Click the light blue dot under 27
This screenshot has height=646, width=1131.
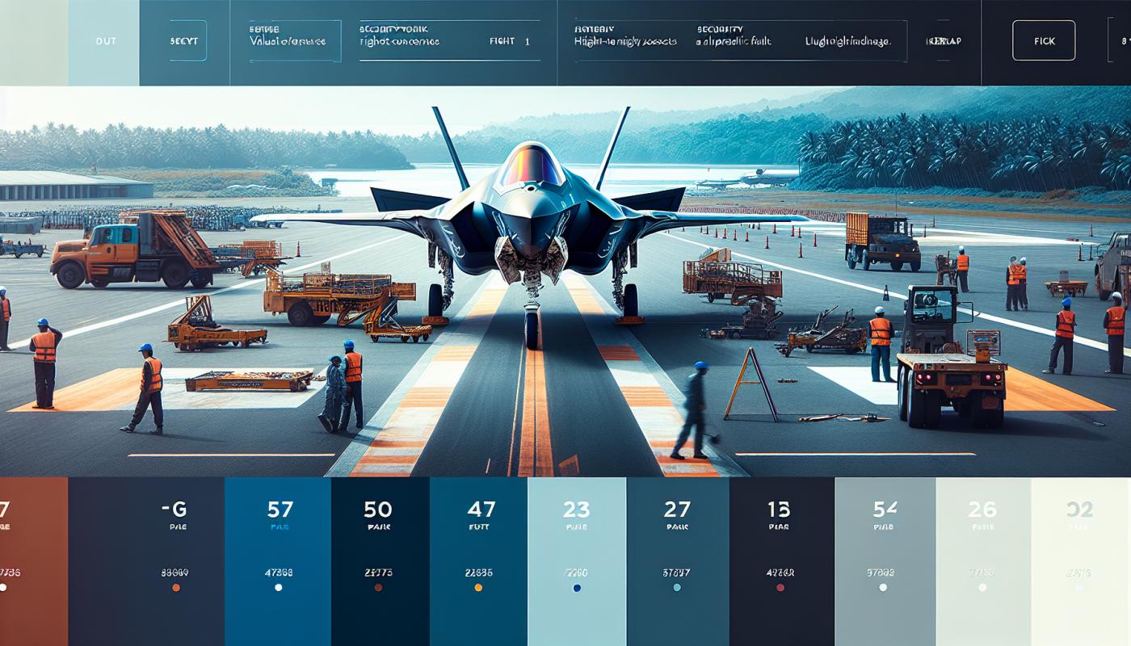click(677, 588)
